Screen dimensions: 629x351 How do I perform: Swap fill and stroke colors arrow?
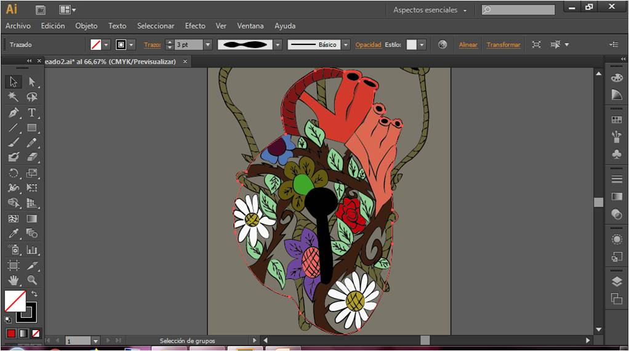coord(34,294)
